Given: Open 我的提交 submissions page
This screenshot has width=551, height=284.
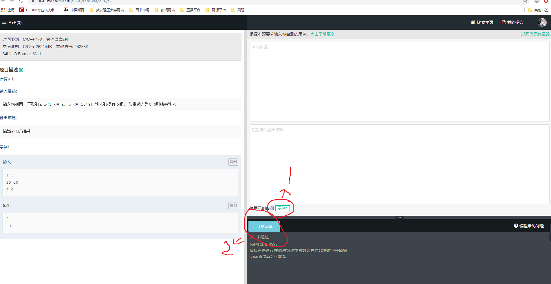Looking at the screenshot, I should (512, 22).
